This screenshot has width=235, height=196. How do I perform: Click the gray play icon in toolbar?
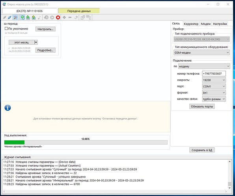(x=52, y=17)
